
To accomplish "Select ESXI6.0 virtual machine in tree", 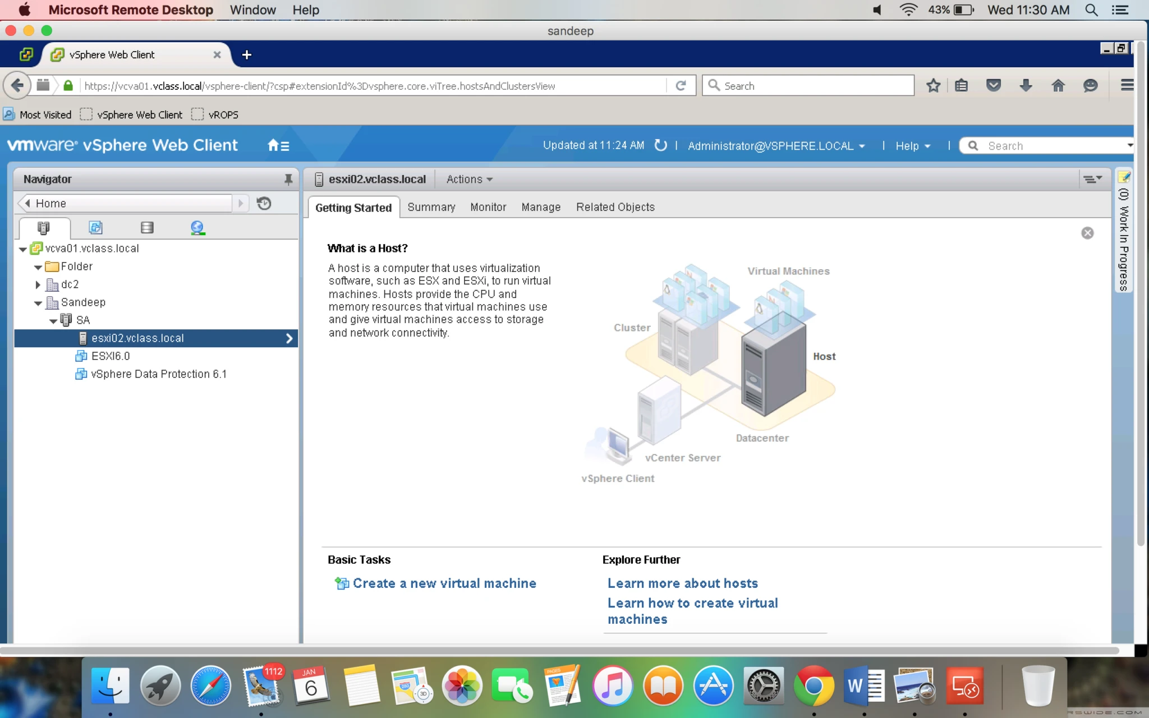I will click(111, 356).
